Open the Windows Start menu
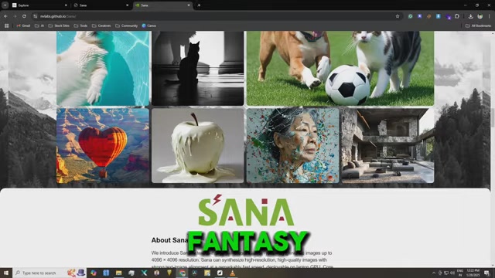The width and height of the screenshot is (495, 278). (x=6, y=273)
